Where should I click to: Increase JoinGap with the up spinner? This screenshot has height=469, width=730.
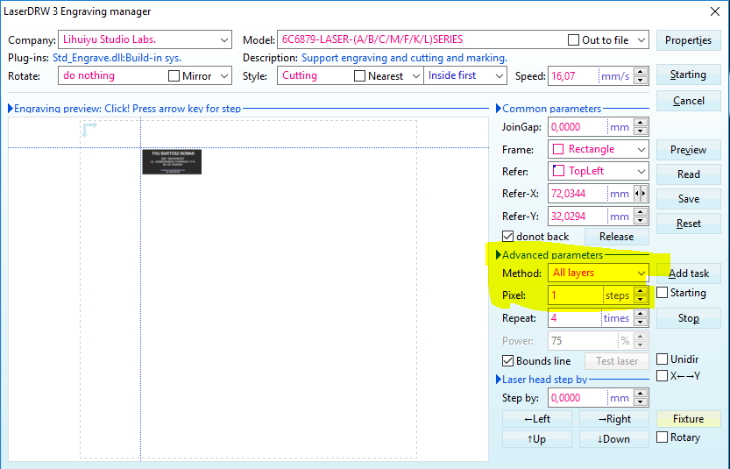pyautogui.click(x=641, y=123)
